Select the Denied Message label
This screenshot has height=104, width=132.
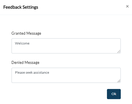coord(25,63)
